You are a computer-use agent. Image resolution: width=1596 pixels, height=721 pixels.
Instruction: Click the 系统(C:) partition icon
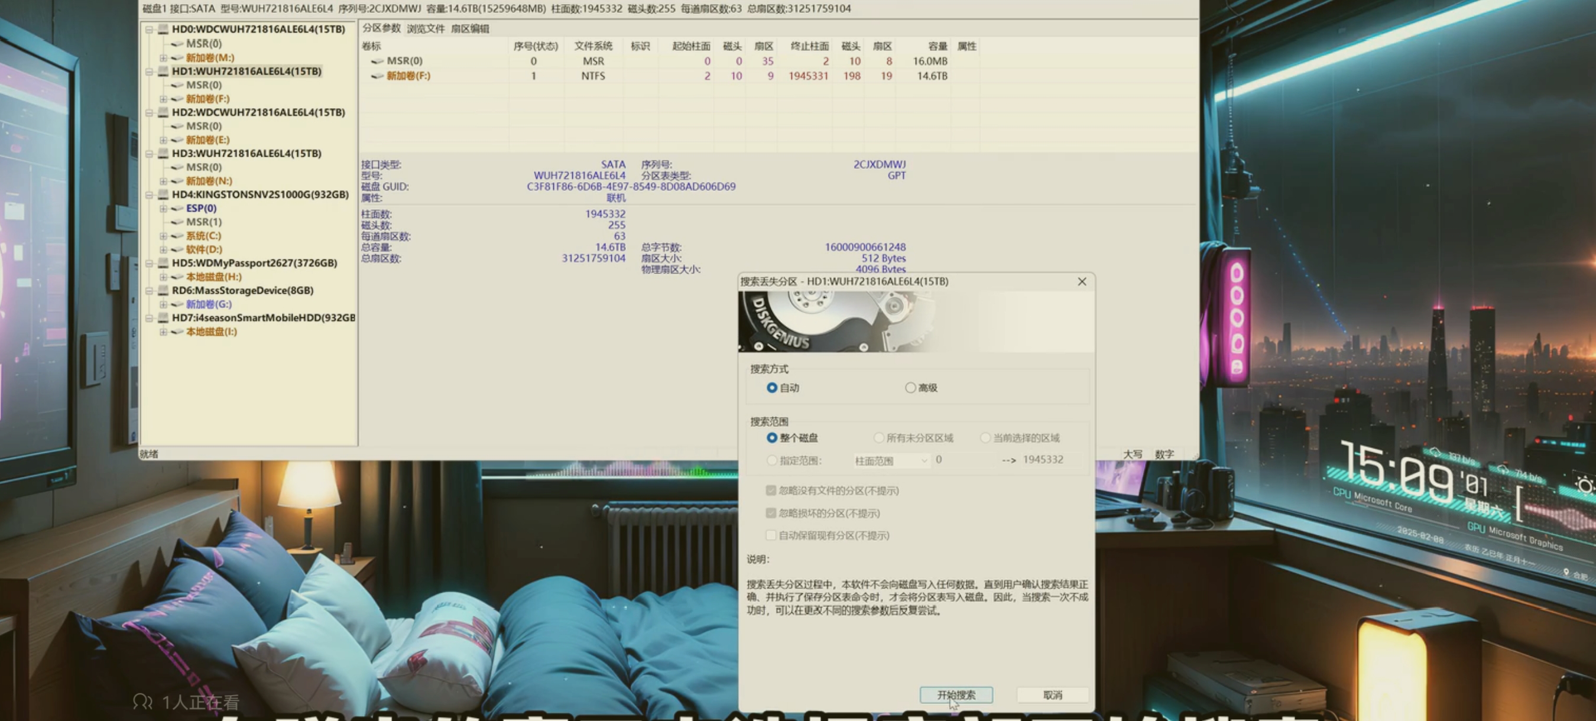(178, 235)
